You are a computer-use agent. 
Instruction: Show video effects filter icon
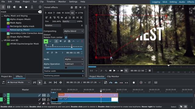(x=9, y=7)
